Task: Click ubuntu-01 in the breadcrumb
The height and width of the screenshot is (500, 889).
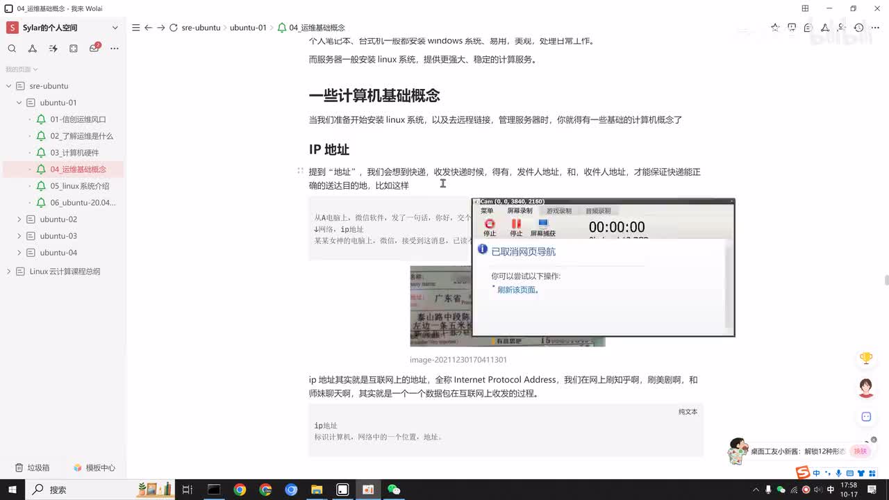Action: pos(248,28)
